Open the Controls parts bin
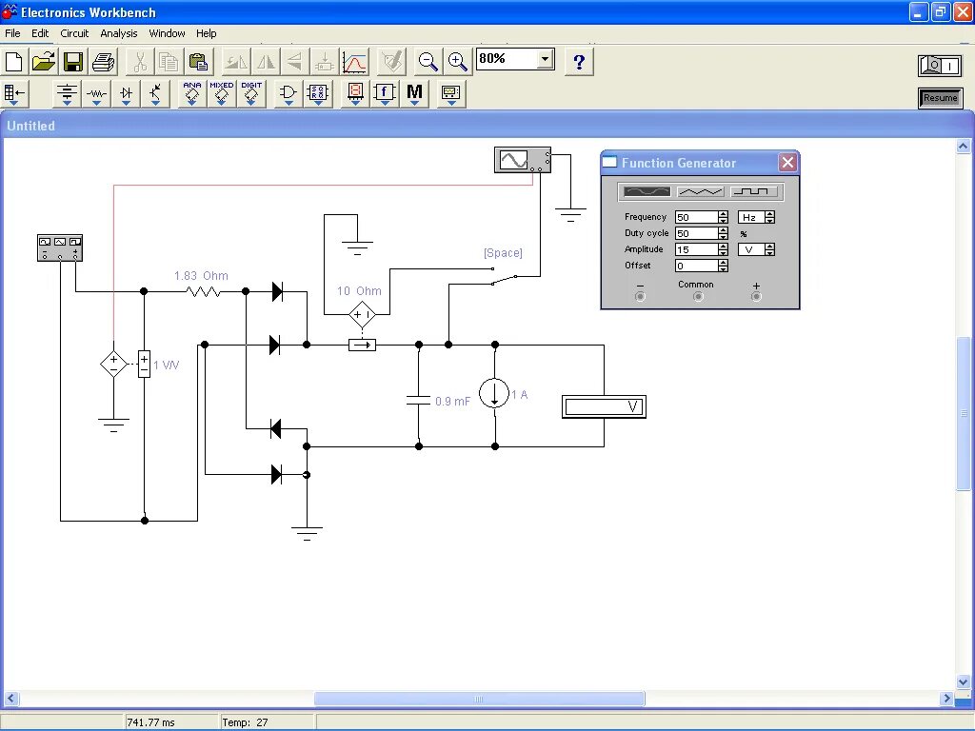Image resolution: width=975 pixels, height=731 pixels. [x=385, y=94]
